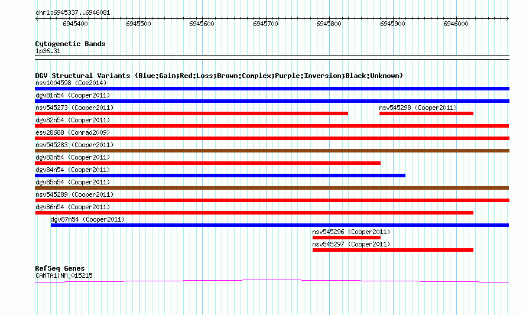Click the Cytogenetic Bands track heading

pyautogui.click(x=70, y=44)
